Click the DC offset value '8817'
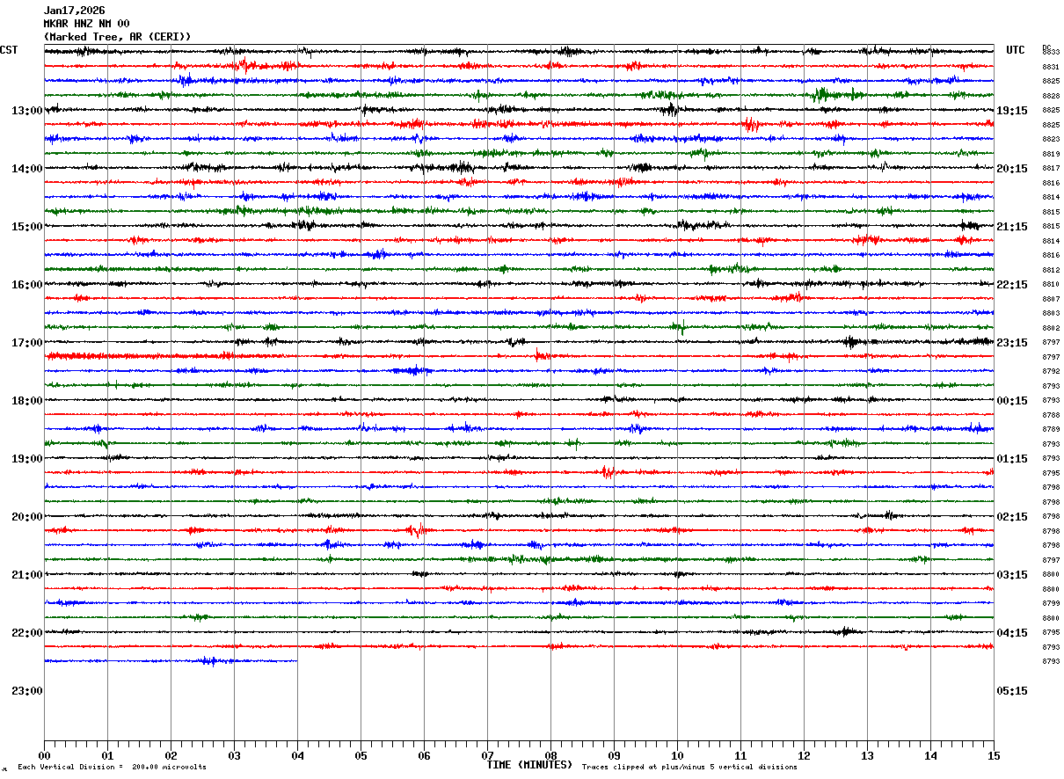 1051,168
